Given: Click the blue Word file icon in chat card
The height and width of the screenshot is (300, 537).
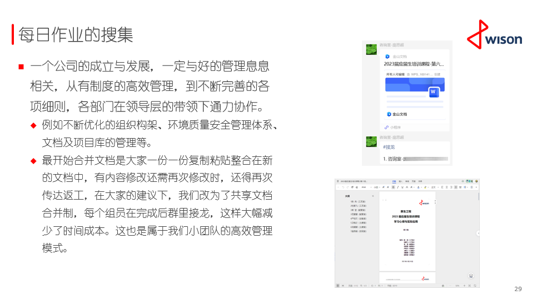Looking at the screenshot, I should tap(434, 91).
